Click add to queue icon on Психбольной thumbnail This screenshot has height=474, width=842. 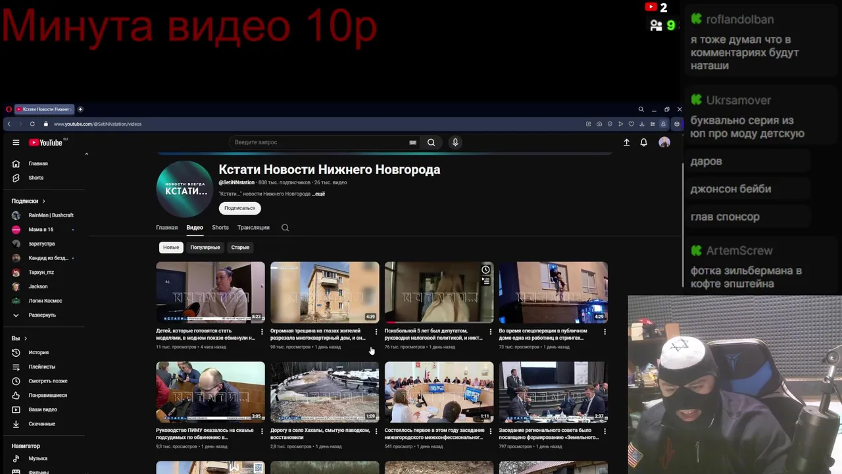(x=485, y=281)
